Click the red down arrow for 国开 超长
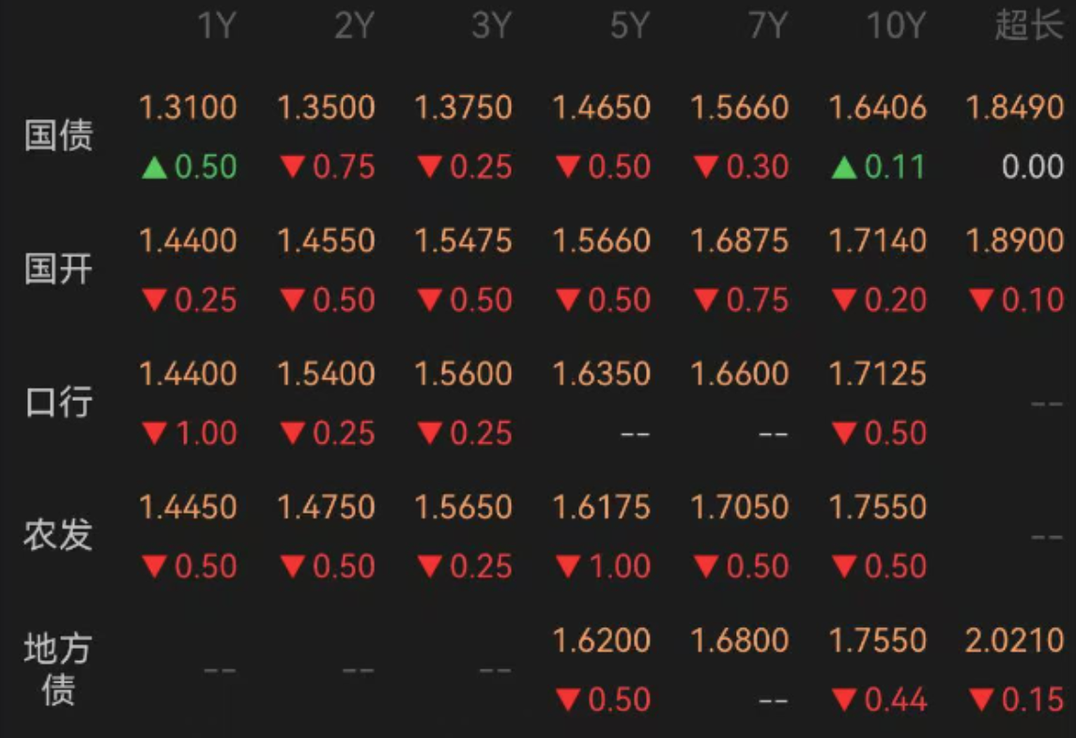The width and height of the screenshot is (1076, 738). point(981,300)
